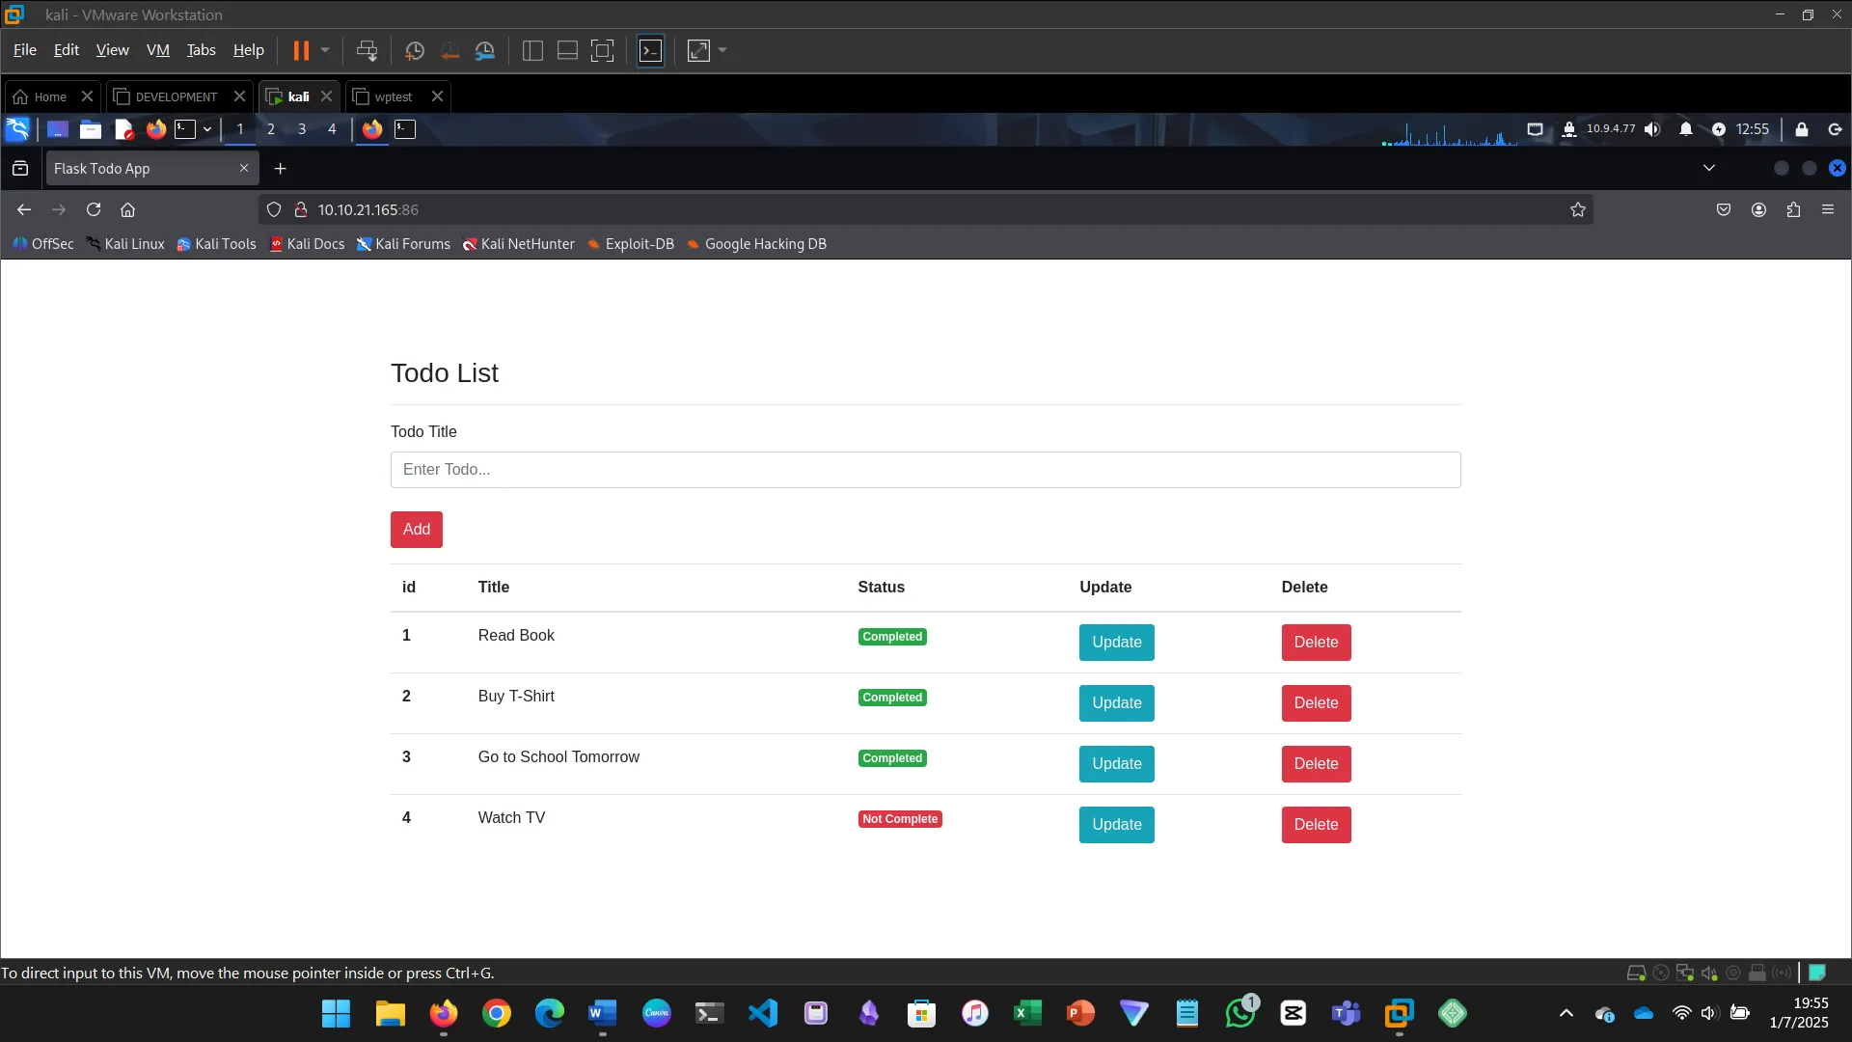Expand the power options dropdown arrow
Image resolution: width=1852 pixels, height=1042 pixels.
pyautogui.click(x=325, y=50)
